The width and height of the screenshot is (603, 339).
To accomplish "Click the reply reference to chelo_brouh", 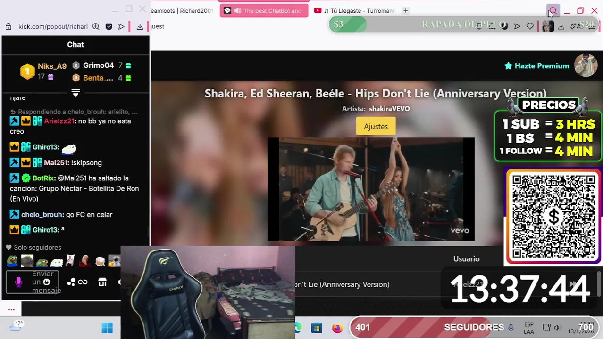I will (74, 112).
